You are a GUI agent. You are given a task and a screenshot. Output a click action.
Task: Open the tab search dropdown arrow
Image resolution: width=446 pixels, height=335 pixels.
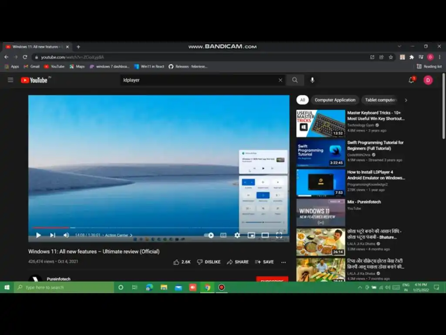click(399, 46)
